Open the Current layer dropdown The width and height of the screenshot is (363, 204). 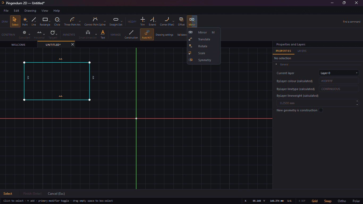pos(339,73)
